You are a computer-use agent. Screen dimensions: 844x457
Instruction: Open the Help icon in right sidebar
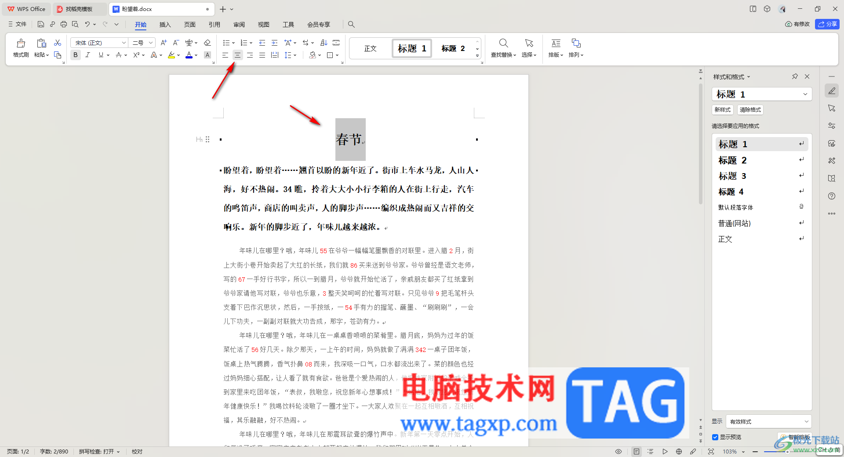pyautogui.click(x=832, y=196)
